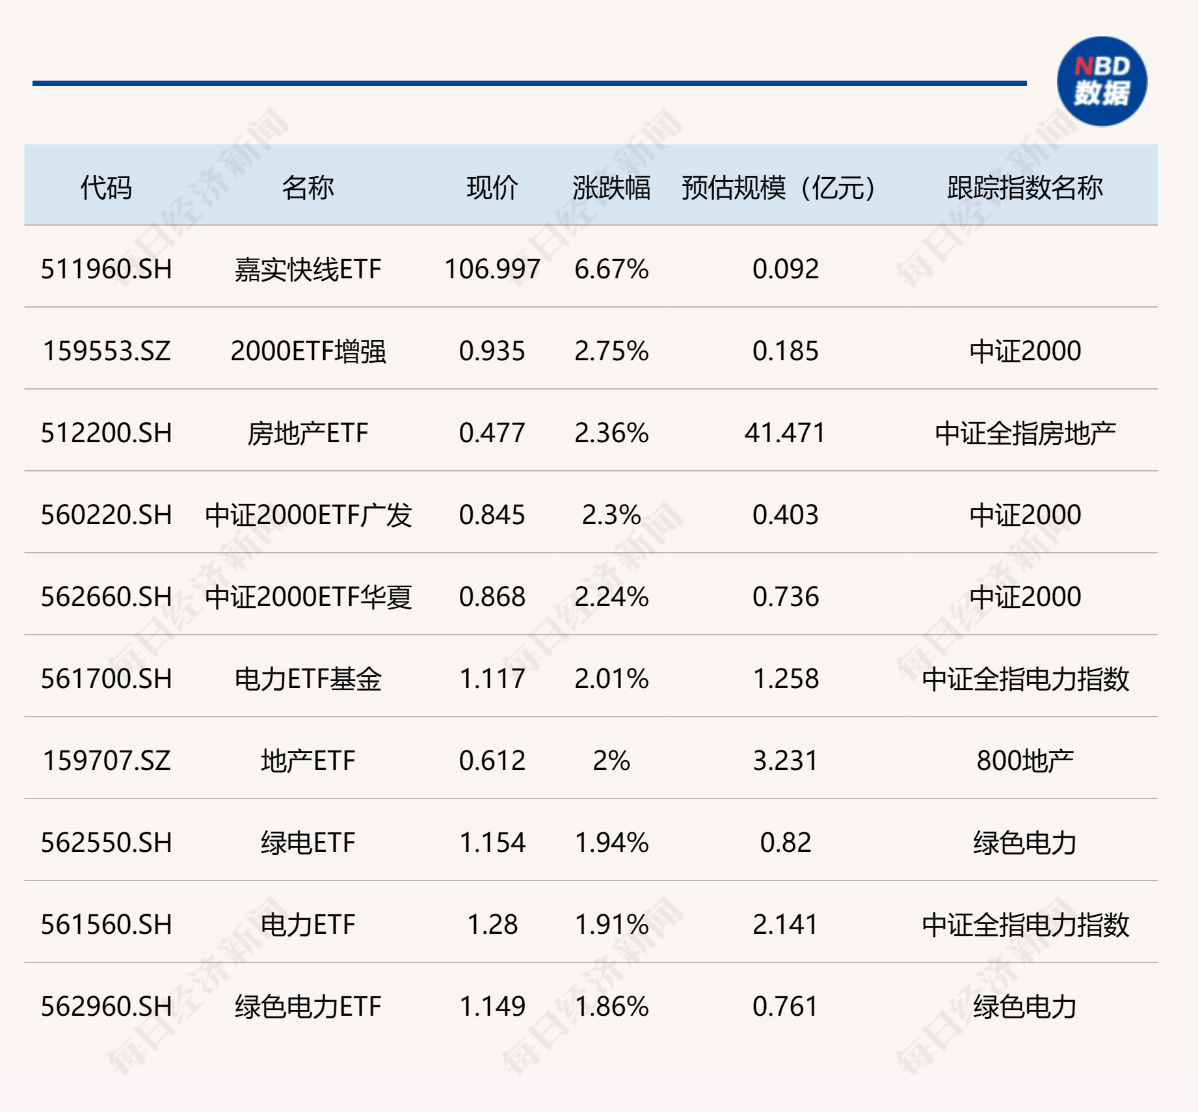Click 中证全指电力指数 in the 561560.SH row

(1025, 925)
